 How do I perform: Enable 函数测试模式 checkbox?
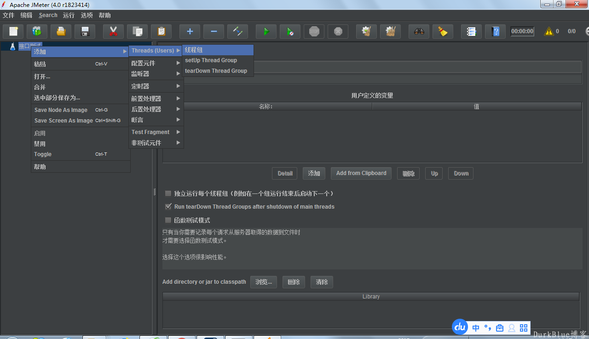pos(168,220)
